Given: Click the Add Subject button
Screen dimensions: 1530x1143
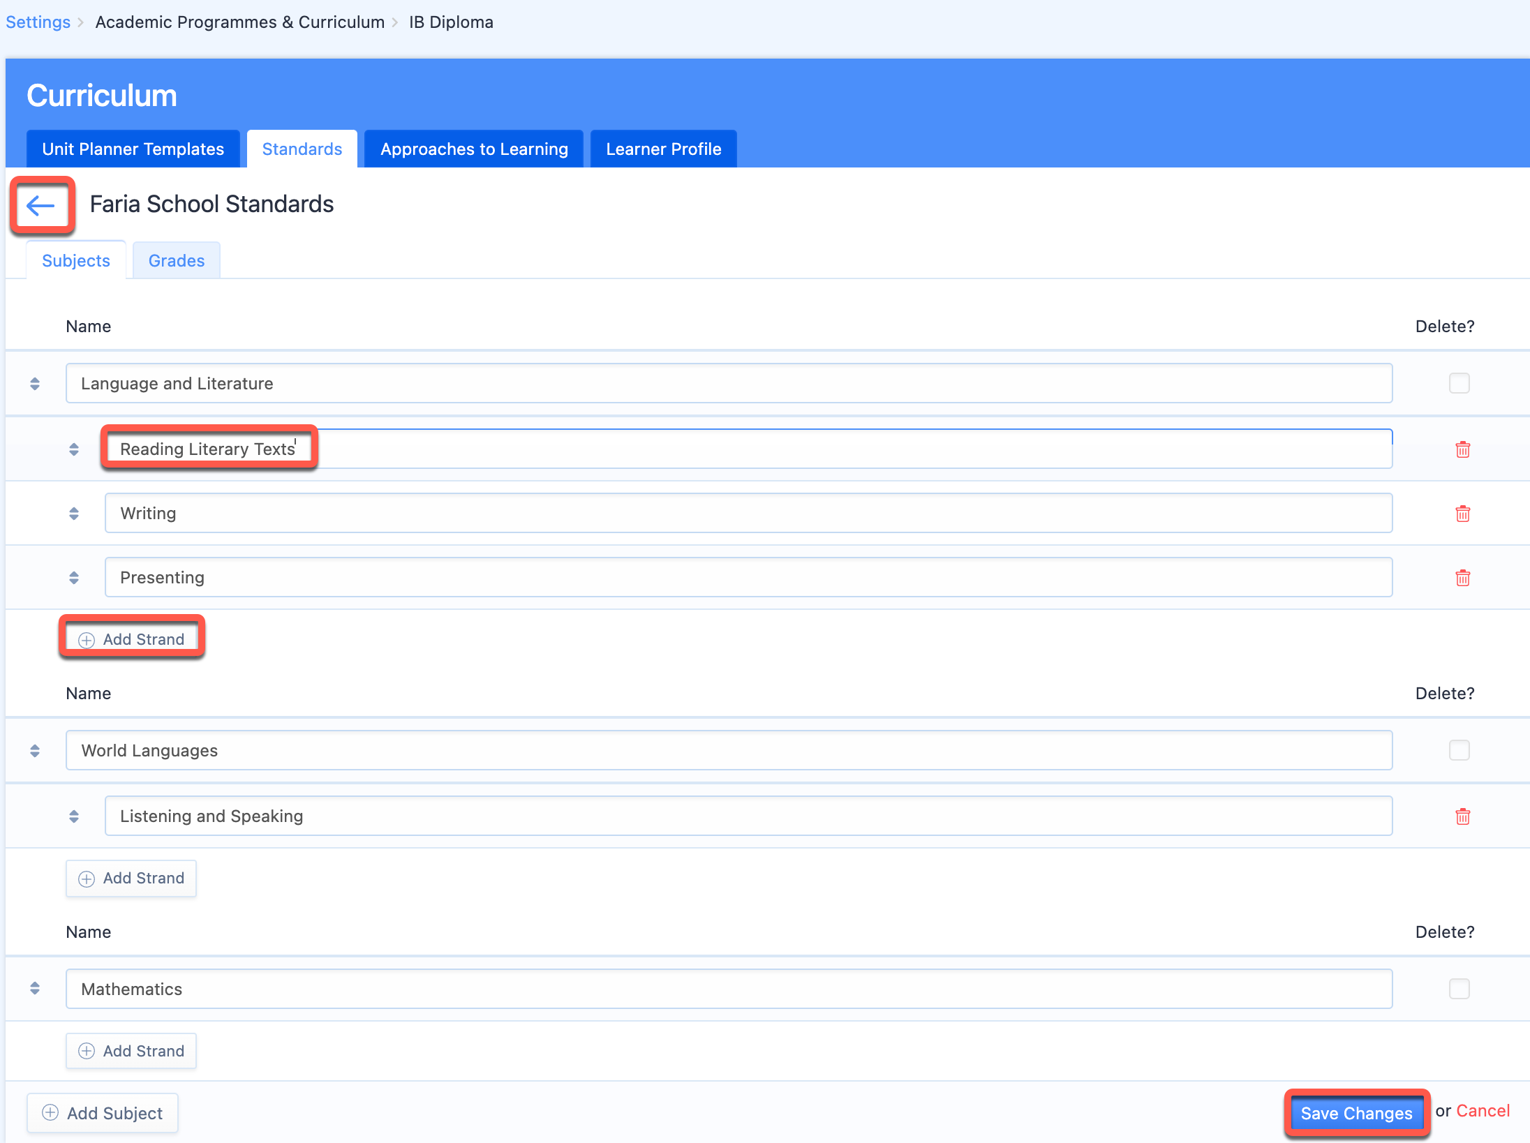Looking at the screenshot, I should pos(103,1113).
